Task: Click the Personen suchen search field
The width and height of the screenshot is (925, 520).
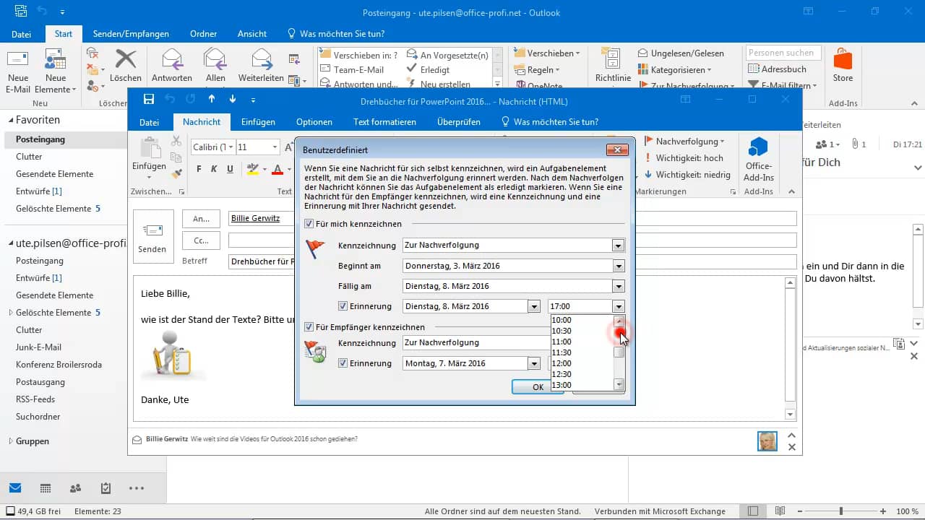Action: 783,53
